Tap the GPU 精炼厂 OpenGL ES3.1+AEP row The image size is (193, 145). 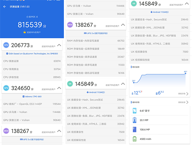tap(32, 104)
